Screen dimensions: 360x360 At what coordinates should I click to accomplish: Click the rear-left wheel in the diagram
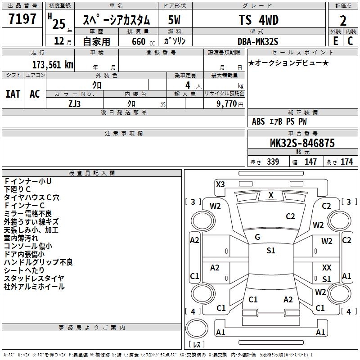point(203,294)
